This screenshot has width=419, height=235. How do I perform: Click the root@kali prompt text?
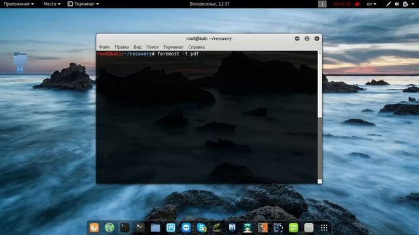pyautogui.click(x=109, y=54)
